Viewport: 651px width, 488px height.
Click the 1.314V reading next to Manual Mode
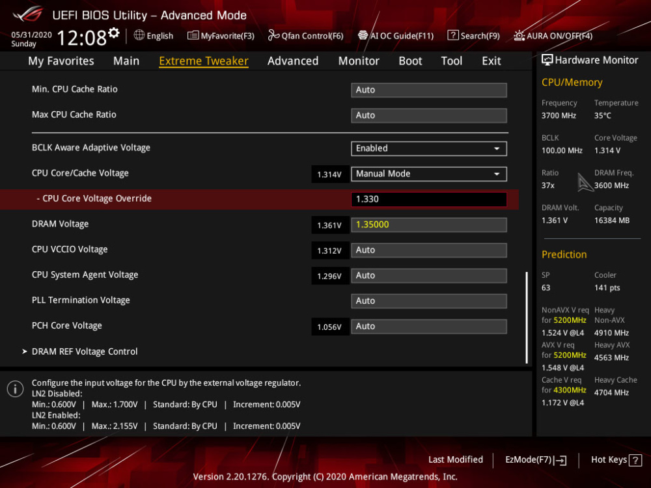(329, 174)
